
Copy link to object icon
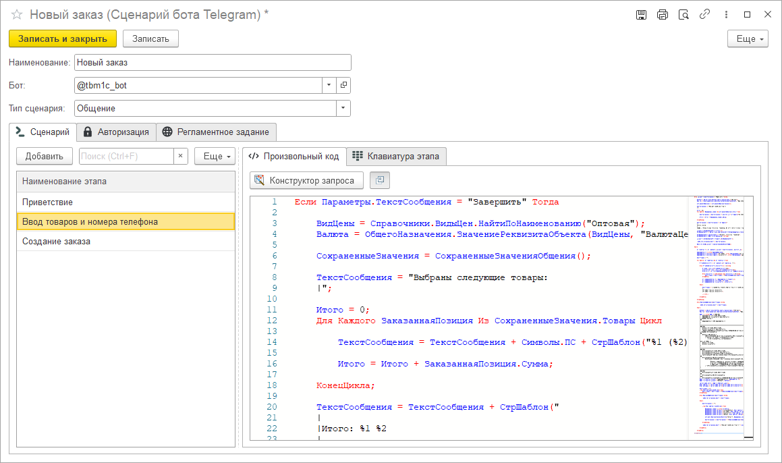pyautogui.click(x=704, y=14)
